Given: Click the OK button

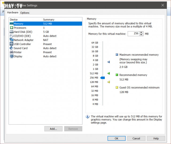Looking at the screenshot, I should [x=116, y=138].
